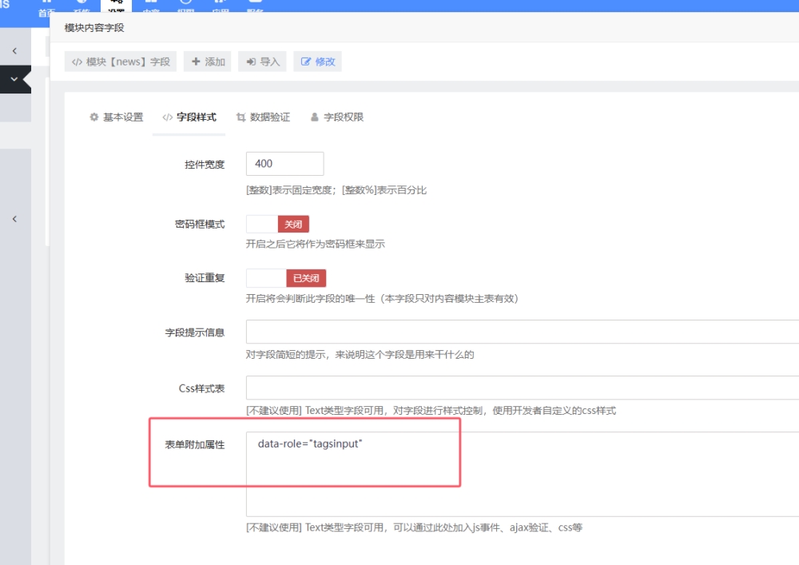Image resolution: width=799 pixels, height=565 pixels.
Task: Click the pencil edit icon beside 修改
Action: (306, 62)
